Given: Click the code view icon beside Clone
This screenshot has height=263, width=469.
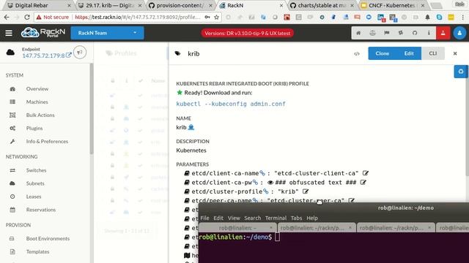Looking at the screenshot, I should [x=357, y=53].
